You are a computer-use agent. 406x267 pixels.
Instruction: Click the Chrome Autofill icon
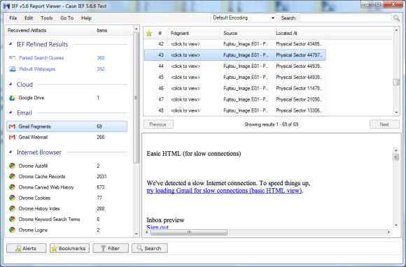[12, 166]
